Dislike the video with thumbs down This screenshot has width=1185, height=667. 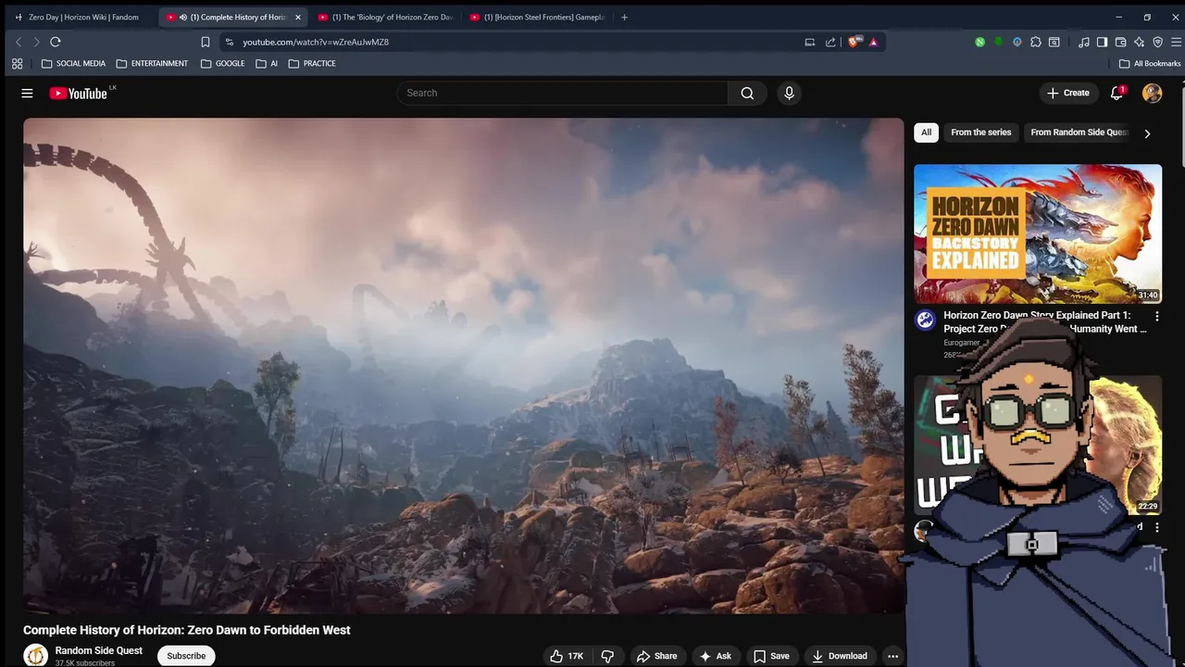(607, 656)
